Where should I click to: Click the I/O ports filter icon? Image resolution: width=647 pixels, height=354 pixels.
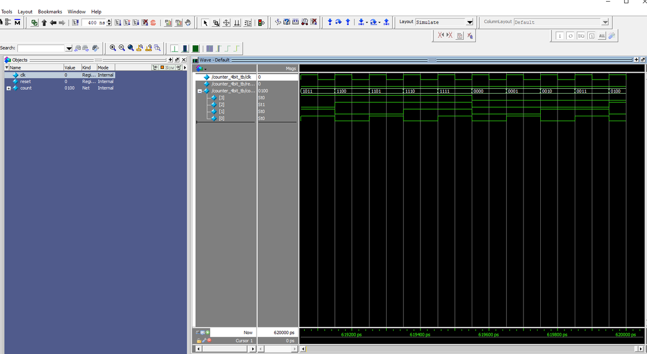581,36
